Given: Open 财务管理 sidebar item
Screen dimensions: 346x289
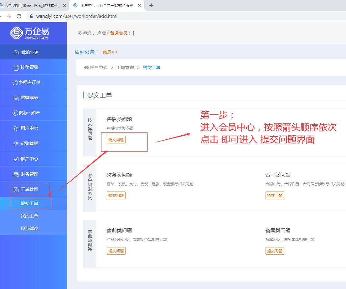Looking at the screenshot, I should 34,174.
